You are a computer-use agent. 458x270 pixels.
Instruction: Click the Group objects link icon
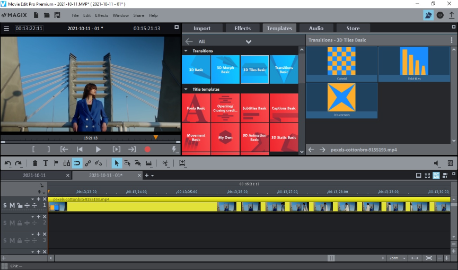[x=87, y=163]
